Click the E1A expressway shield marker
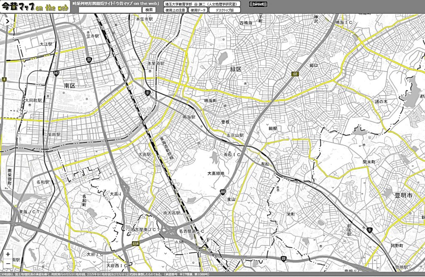This screenshot has height=277, width=425. (x=135, y=243)
